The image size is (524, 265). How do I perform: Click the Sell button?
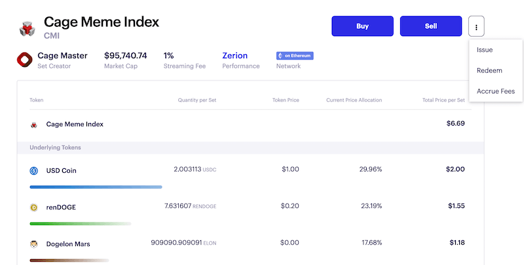click(431, 26)
